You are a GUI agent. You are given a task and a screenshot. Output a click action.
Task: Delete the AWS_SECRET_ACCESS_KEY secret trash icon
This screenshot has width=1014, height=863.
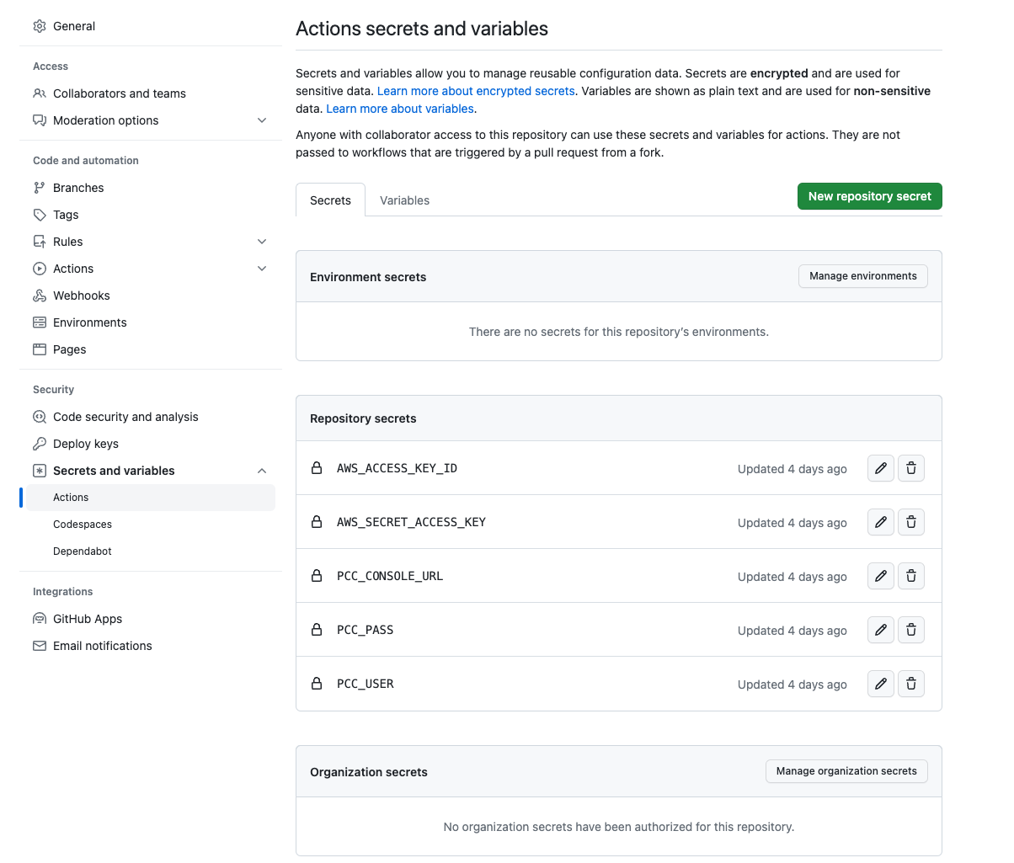click(x=910, y=522)
